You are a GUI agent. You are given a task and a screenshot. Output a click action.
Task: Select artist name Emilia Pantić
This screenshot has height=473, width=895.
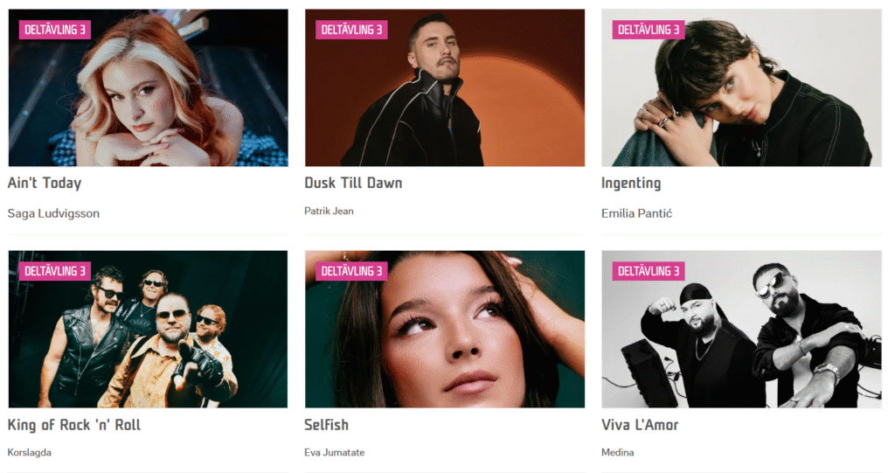636,213
